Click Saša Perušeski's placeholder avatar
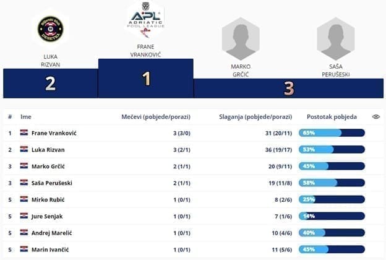The image size is (386, 260). tap(335, 37)
